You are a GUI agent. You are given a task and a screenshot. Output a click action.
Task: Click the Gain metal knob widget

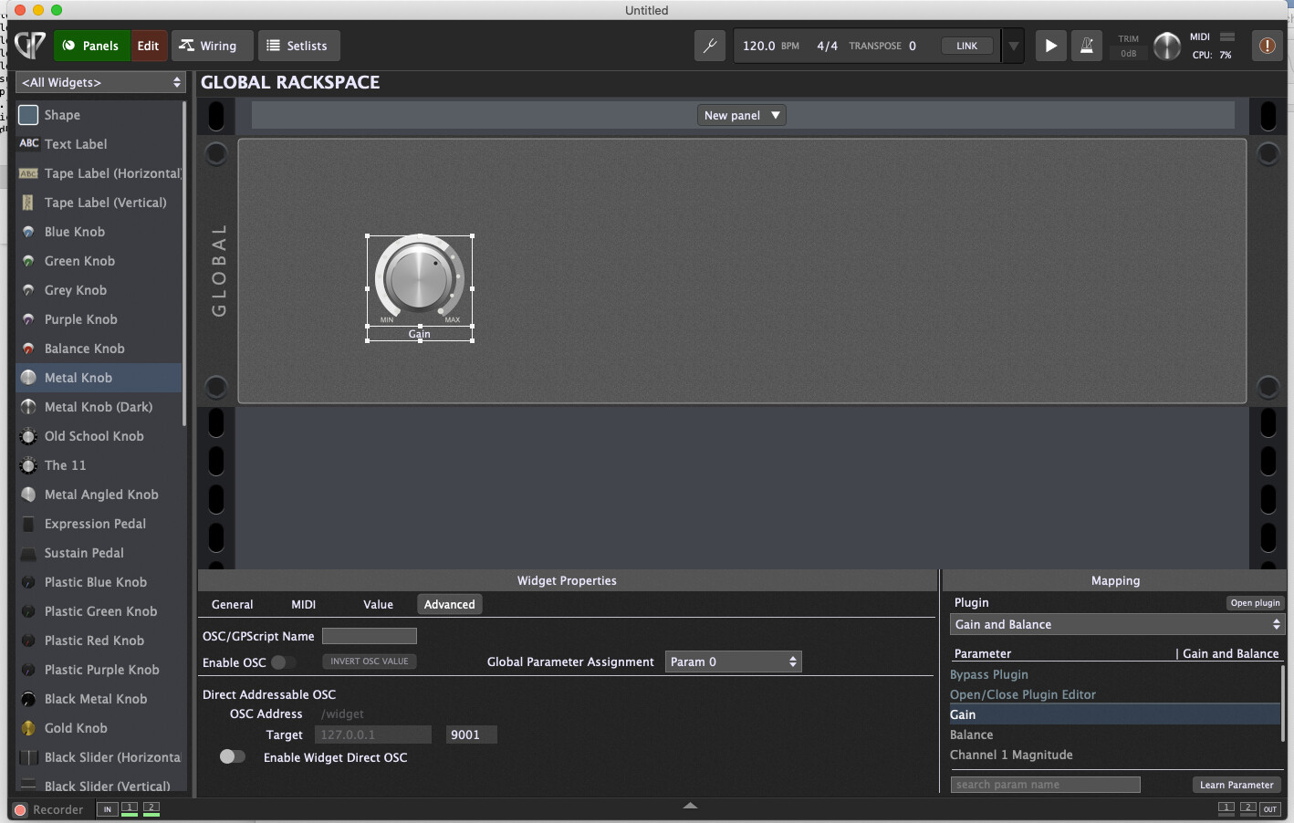coord(419,280)
